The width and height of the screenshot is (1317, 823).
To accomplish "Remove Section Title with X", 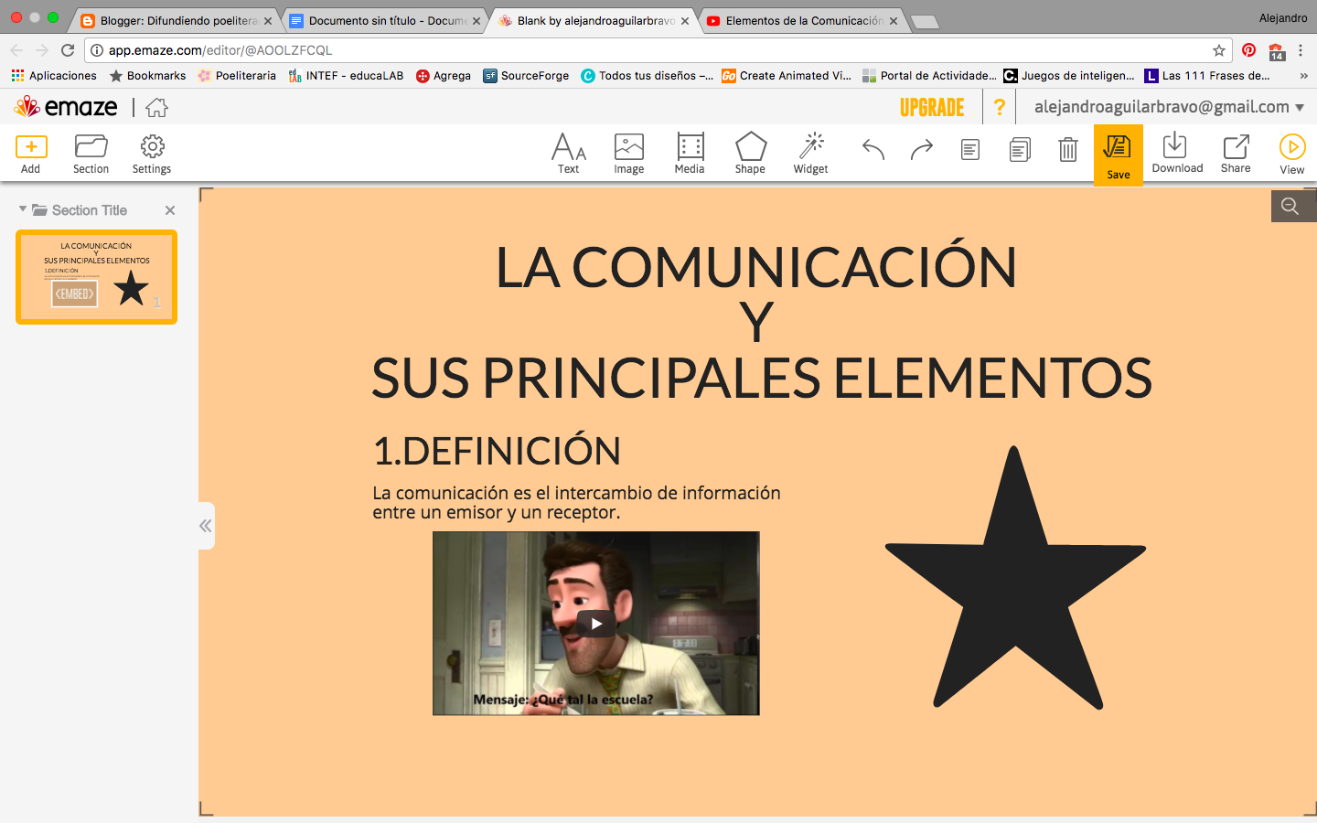I will coord(170,210).
